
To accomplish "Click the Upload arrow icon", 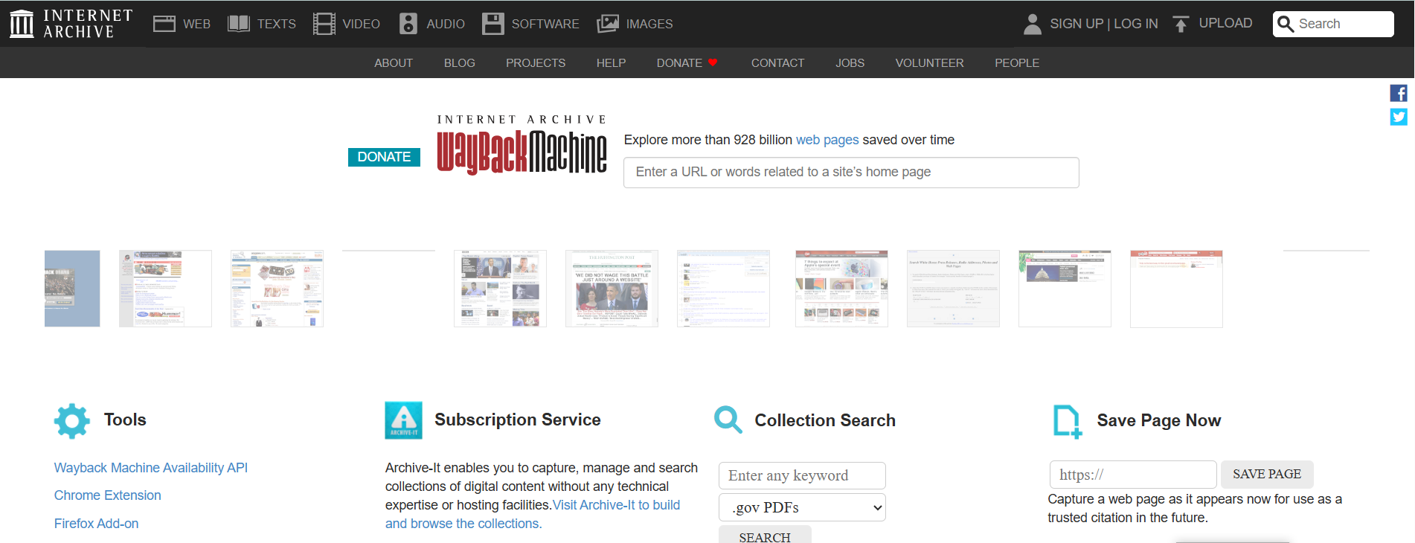I will tap(1181, 24).
